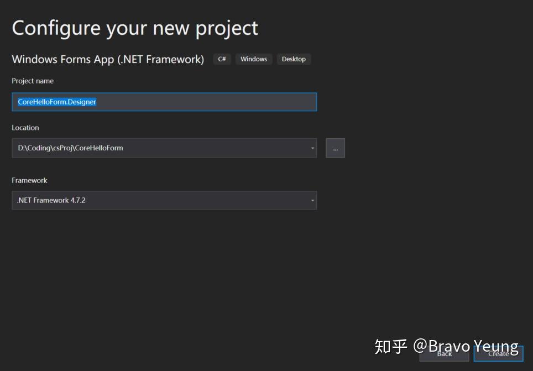The image size is (533, 371).
Task: Click the @Bravo Yeung watermark text
Action: pos(466,346)
